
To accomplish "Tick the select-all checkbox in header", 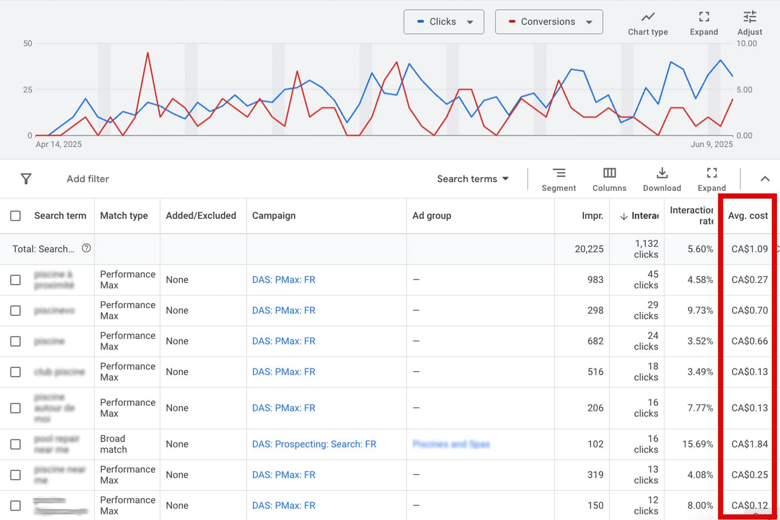I will click(16, 216).
